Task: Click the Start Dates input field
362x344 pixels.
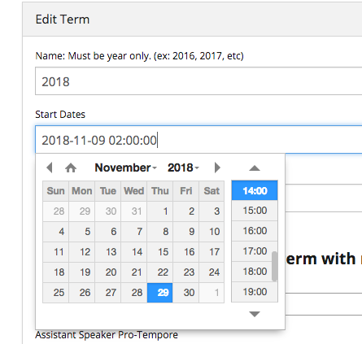Action: tap(198, 140)
